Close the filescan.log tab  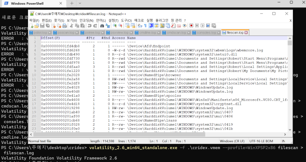click(246, 32)
